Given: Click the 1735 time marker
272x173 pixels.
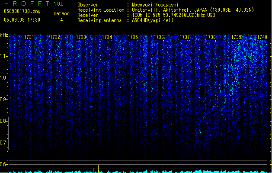Looking at the screenshot, I should coord(133,37).
